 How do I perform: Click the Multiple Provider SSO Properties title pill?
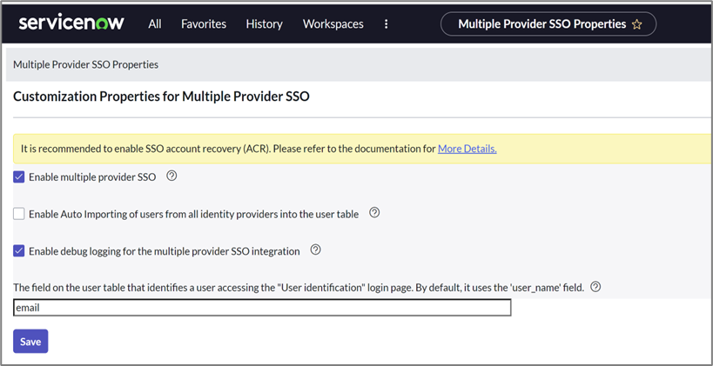click(x=541, y=24)
